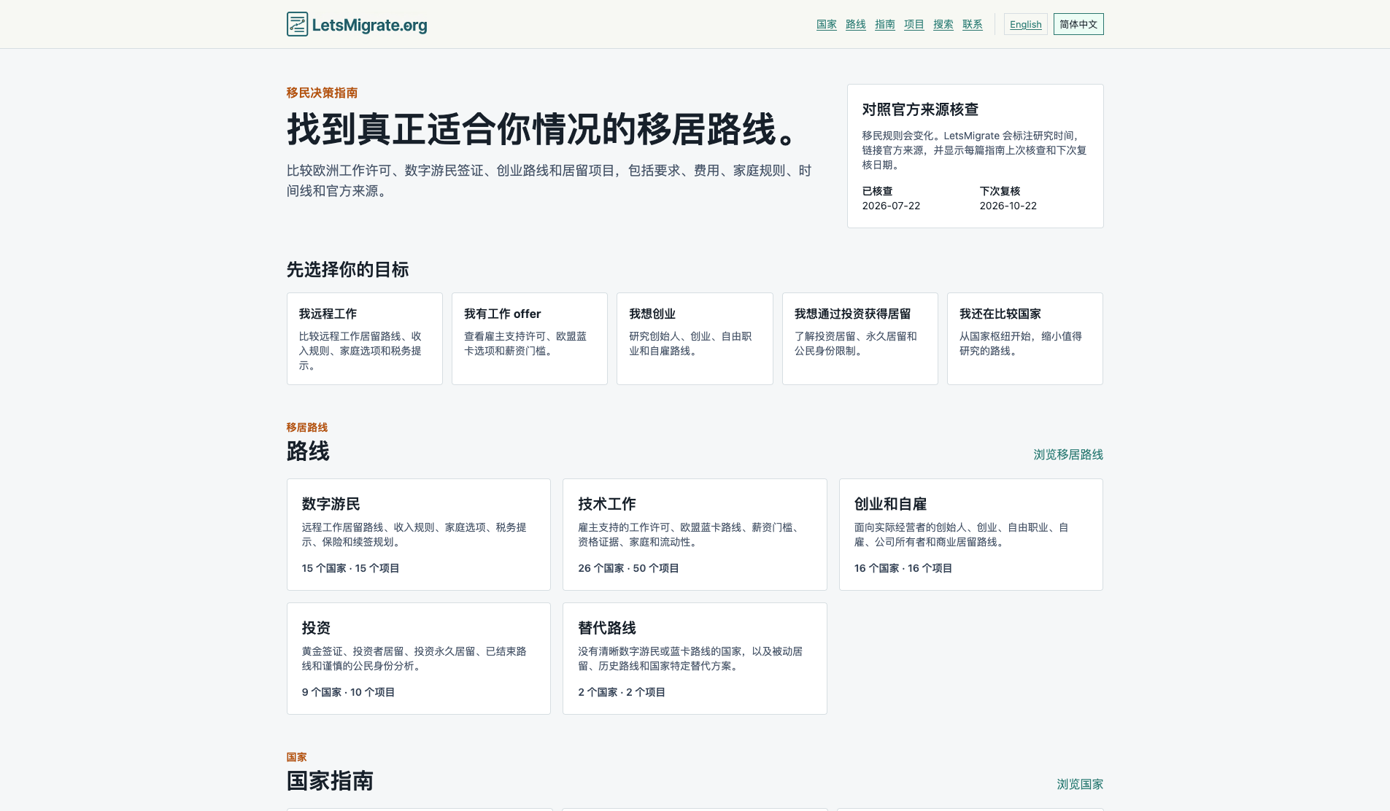Click the 国家指南 section heading

(330, 781)
